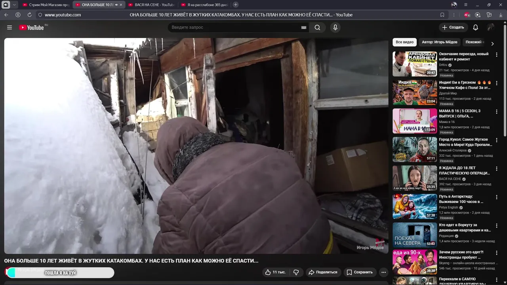Click the Создать button
The height and width of the screenshot is (285, 507).
click(x=453, y=27)
